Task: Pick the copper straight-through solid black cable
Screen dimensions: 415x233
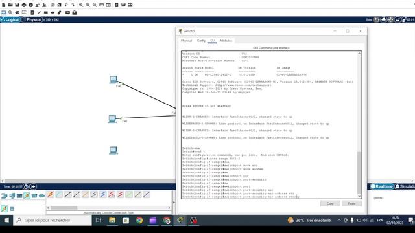Action: pos(67,195)
